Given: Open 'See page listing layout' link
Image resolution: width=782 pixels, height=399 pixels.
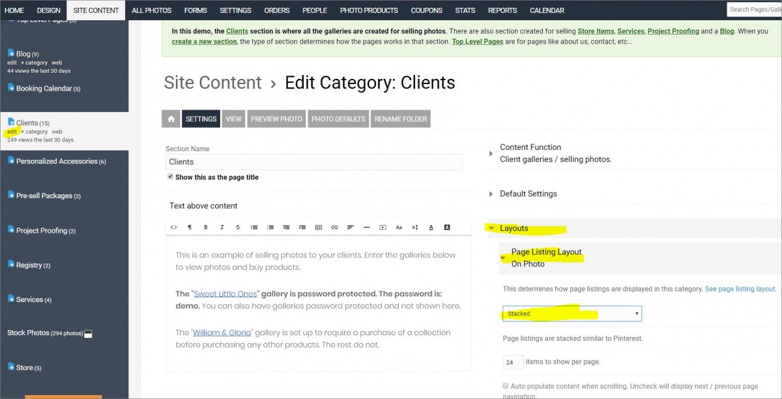Looking at the screenshot, I should (x=741, y=289).
